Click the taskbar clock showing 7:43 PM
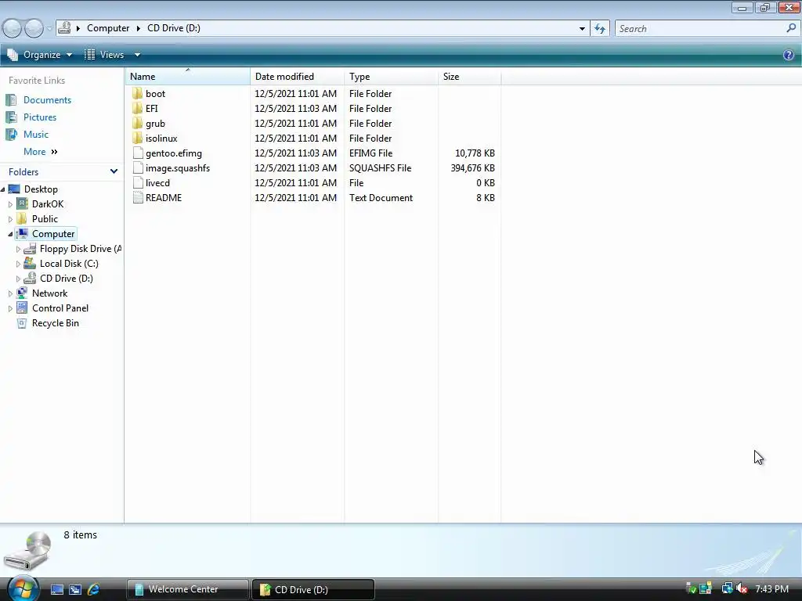This screenshot has height=601, width=802. point(771,589)
